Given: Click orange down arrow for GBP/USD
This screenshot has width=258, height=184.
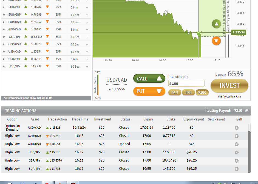Looking at the screenshot, I should click(x=47, y=44).
